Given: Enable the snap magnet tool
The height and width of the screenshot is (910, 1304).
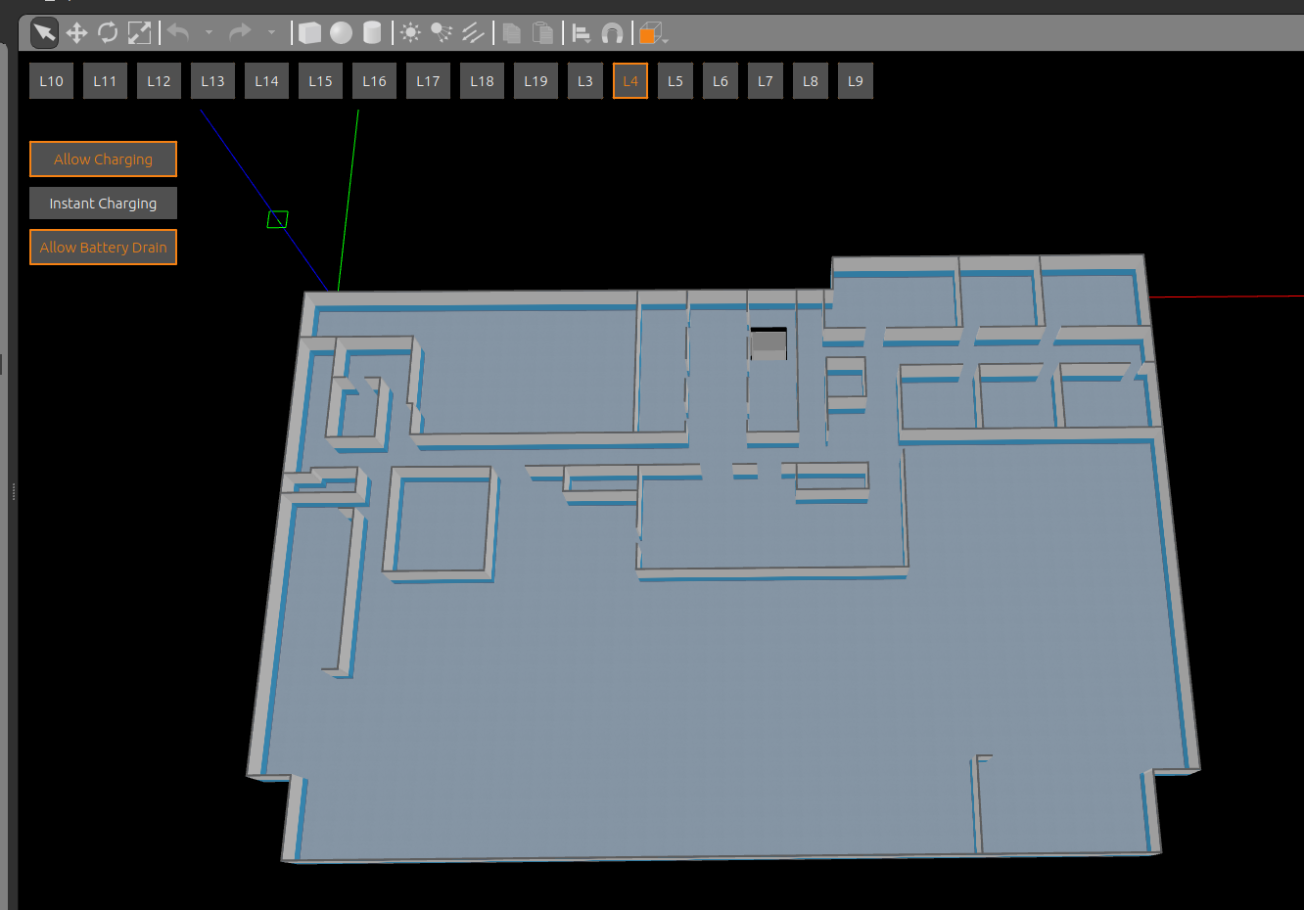Looking at the screenshot, I should click(x=612, y=33).
